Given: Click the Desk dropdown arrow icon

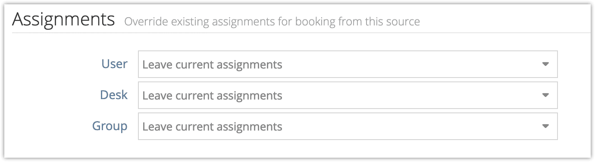Looking at the screenshot, I should tap(545, 95).
